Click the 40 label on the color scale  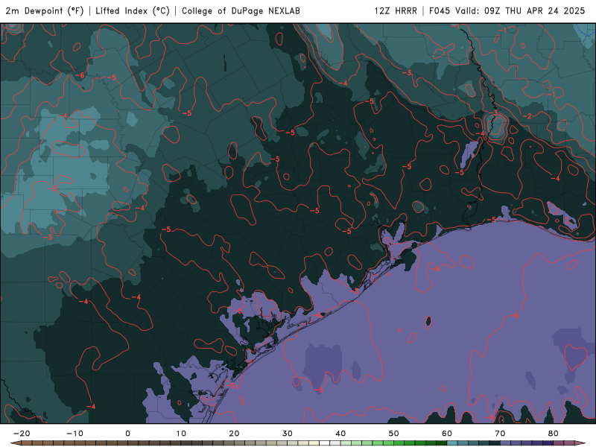coord(340,434)
